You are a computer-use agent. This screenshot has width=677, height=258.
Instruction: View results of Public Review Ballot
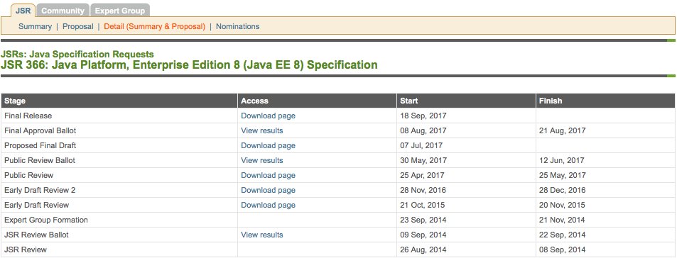coord(262,160)
